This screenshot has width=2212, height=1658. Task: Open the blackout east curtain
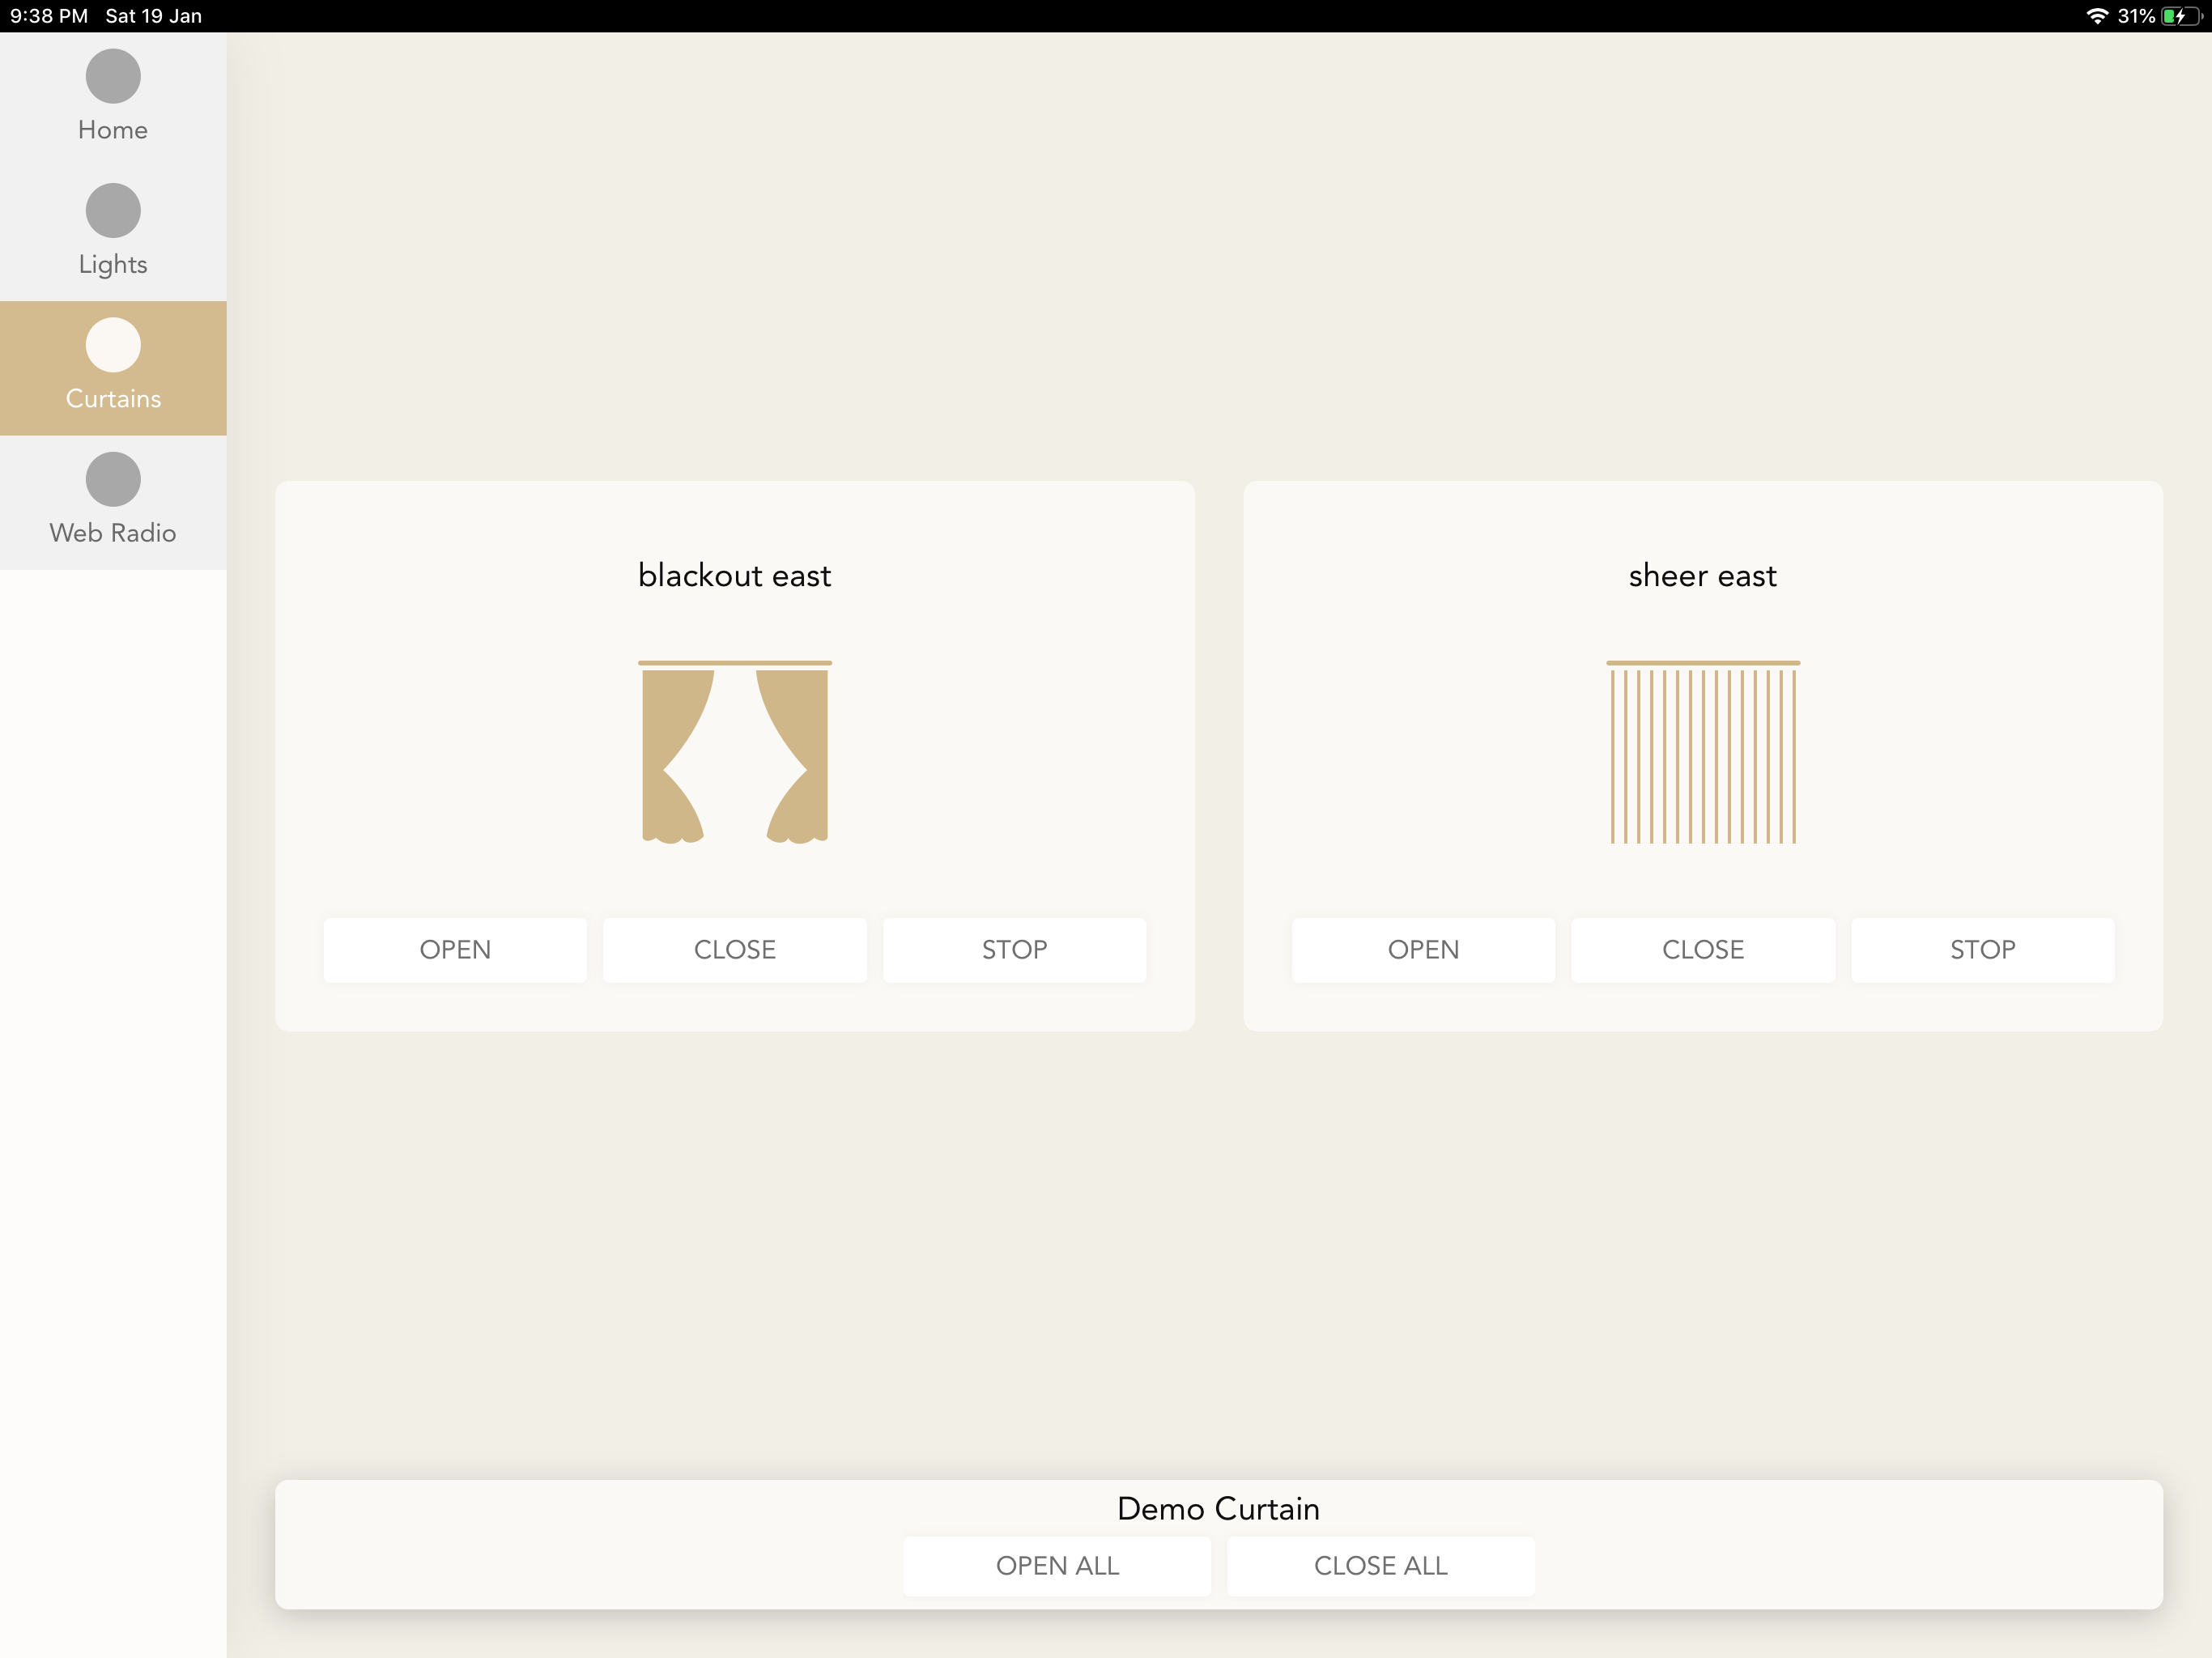click(x=455, y=949)
